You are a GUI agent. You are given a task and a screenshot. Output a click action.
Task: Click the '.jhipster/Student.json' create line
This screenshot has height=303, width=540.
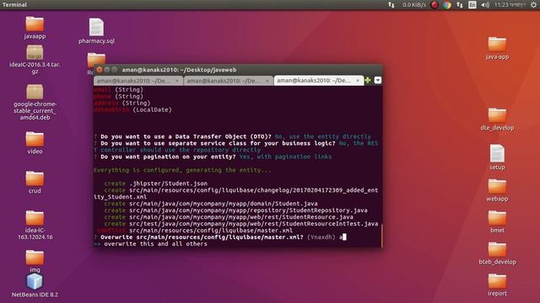(155, 183)
